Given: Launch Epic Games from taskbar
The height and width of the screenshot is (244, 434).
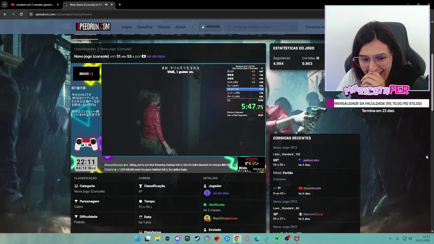Looking at the screenshot, I should 187,239.
